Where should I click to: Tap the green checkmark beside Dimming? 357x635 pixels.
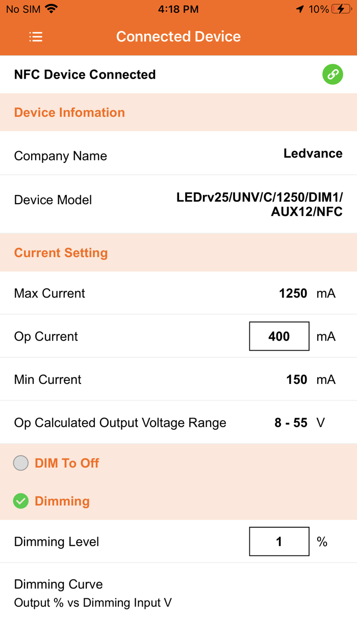coord(20,501)
